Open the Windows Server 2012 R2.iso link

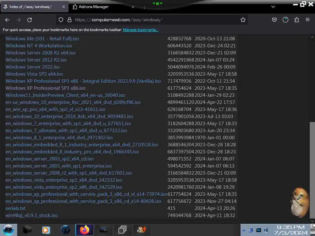click(x=36, y=60)
